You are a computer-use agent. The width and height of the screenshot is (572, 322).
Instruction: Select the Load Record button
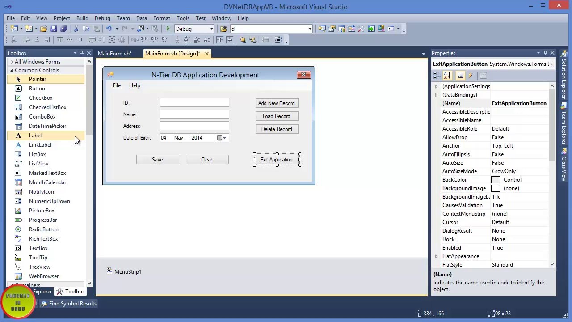[x=277, y=116]
